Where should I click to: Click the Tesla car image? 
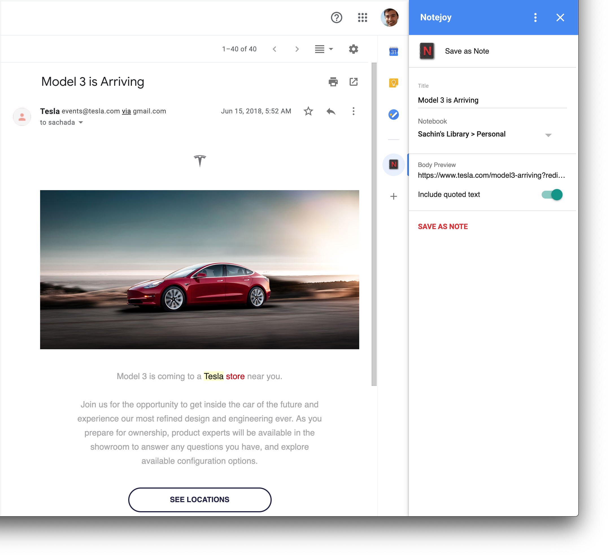coord(200,270)
